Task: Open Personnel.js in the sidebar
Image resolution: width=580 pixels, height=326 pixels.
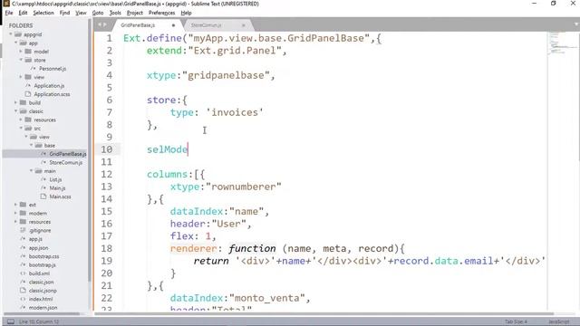Action: [53, 69]
